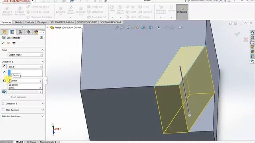Enable the Thin Feature checkbox
The image size is (255, 143).
pos(3,110)
